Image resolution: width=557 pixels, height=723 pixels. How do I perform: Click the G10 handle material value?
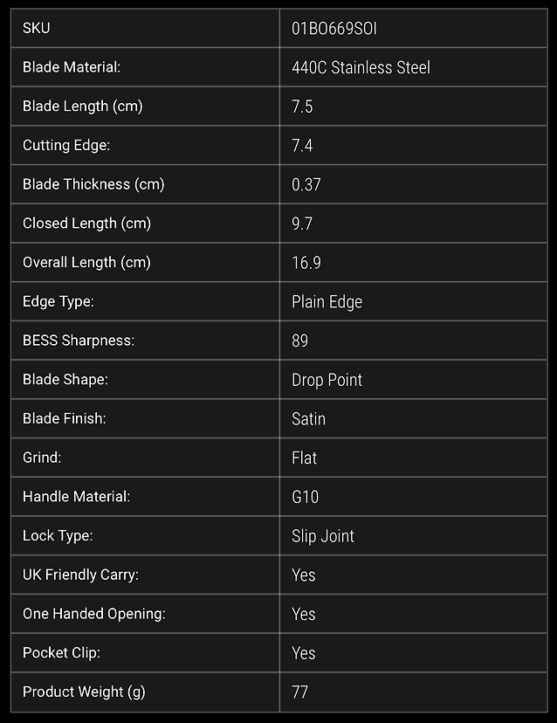coord(306,497)
